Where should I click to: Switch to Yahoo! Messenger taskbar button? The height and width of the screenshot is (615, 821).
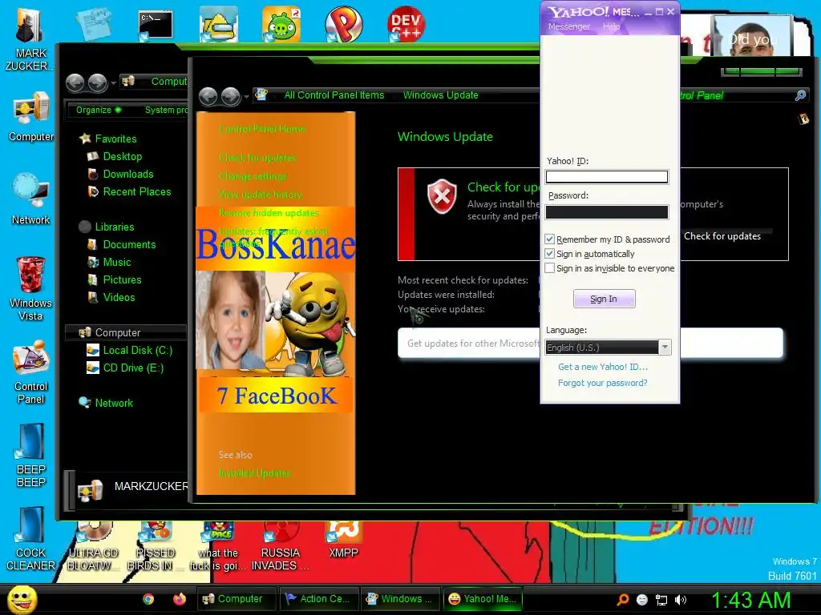(x=483, y=599)
